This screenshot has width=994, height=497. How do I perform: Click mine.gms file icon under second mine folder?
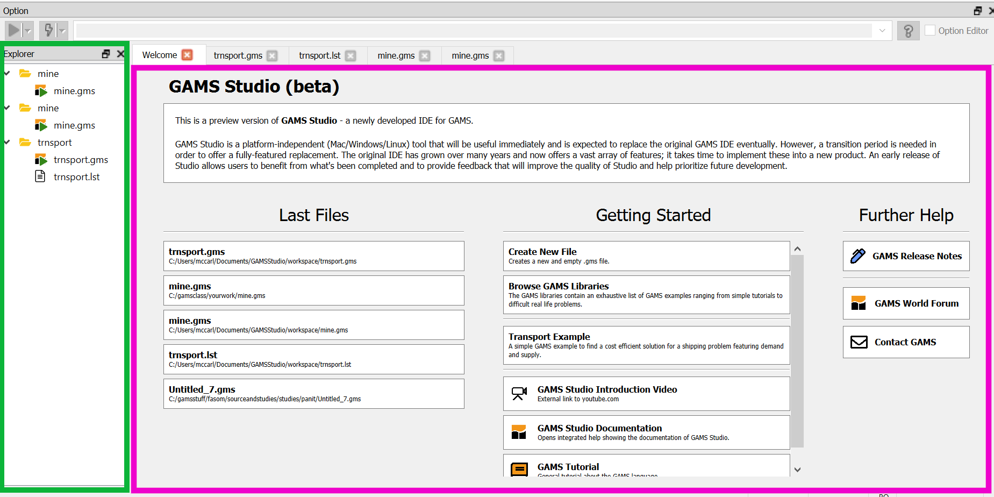click(x=41, y=125)
